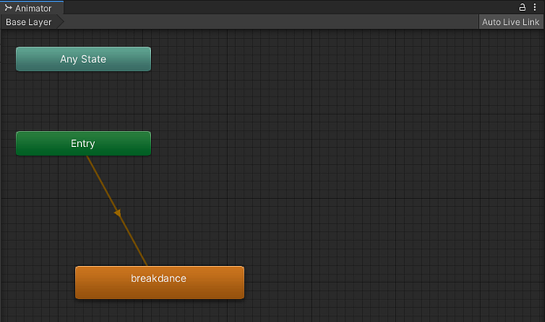
Task: Click the Animator window tab icon
Action: 9,8
